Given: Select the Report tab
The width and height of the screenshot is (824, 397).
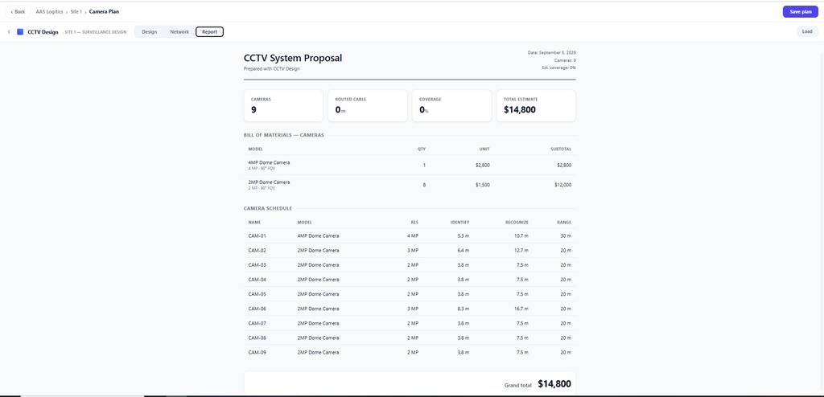Looking at the screenshot, I should click(210, 32).
